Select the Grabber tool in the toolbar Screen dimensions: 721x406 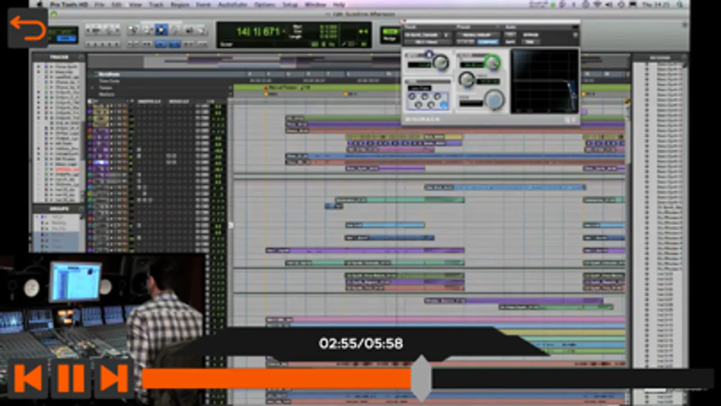175,30
